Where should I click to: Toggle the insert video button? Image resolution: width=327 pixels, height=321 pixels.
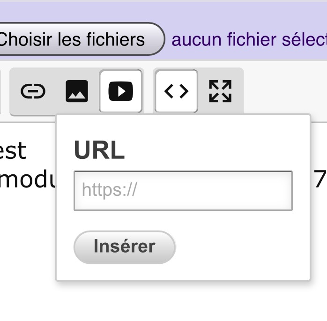(x=121, y=91)
